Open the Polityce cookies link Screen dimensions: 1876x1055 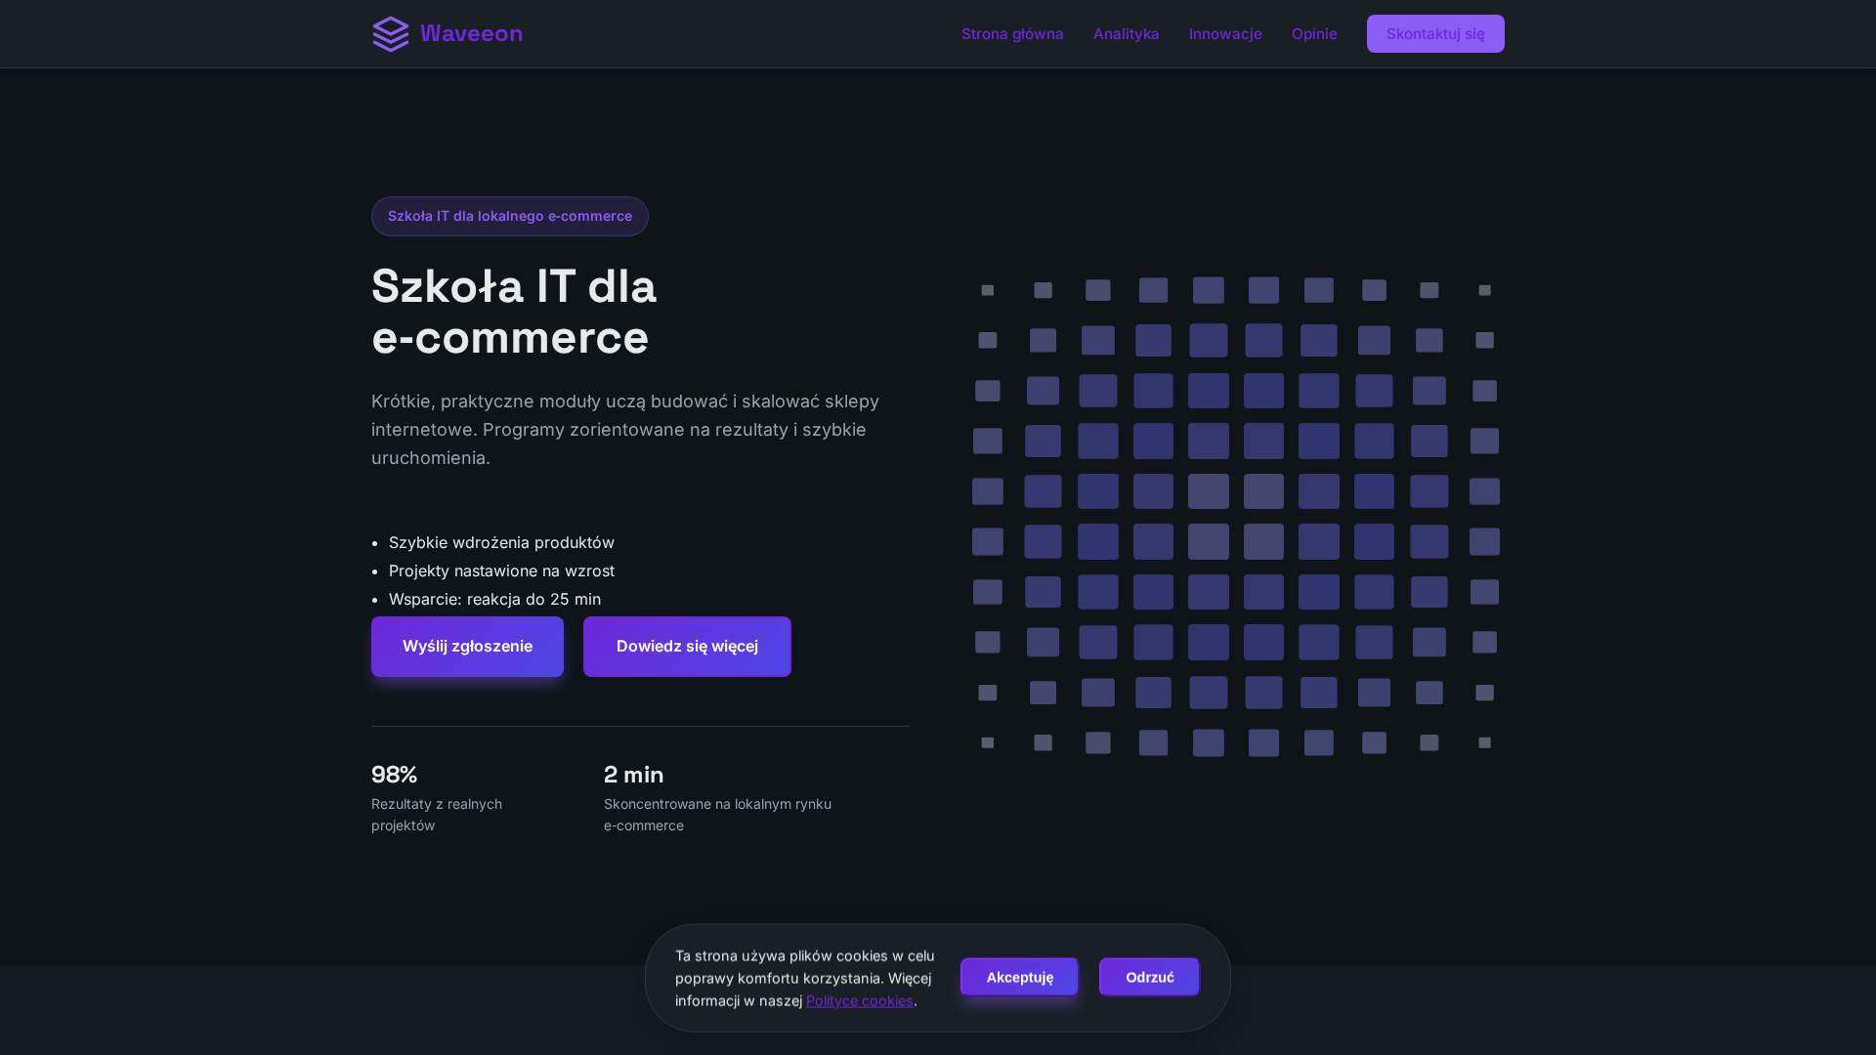tap(859, 1000)
